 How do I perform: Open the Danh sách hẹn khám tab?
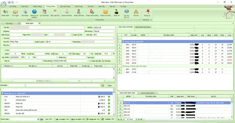pos(143,27)
